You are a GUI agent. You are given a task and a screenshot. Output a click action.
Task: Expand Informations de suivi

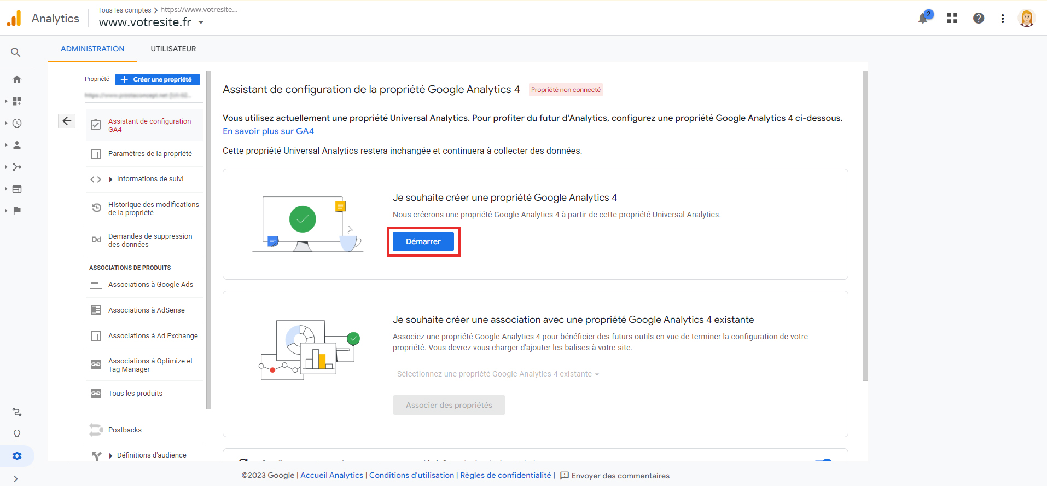point(110,180)
